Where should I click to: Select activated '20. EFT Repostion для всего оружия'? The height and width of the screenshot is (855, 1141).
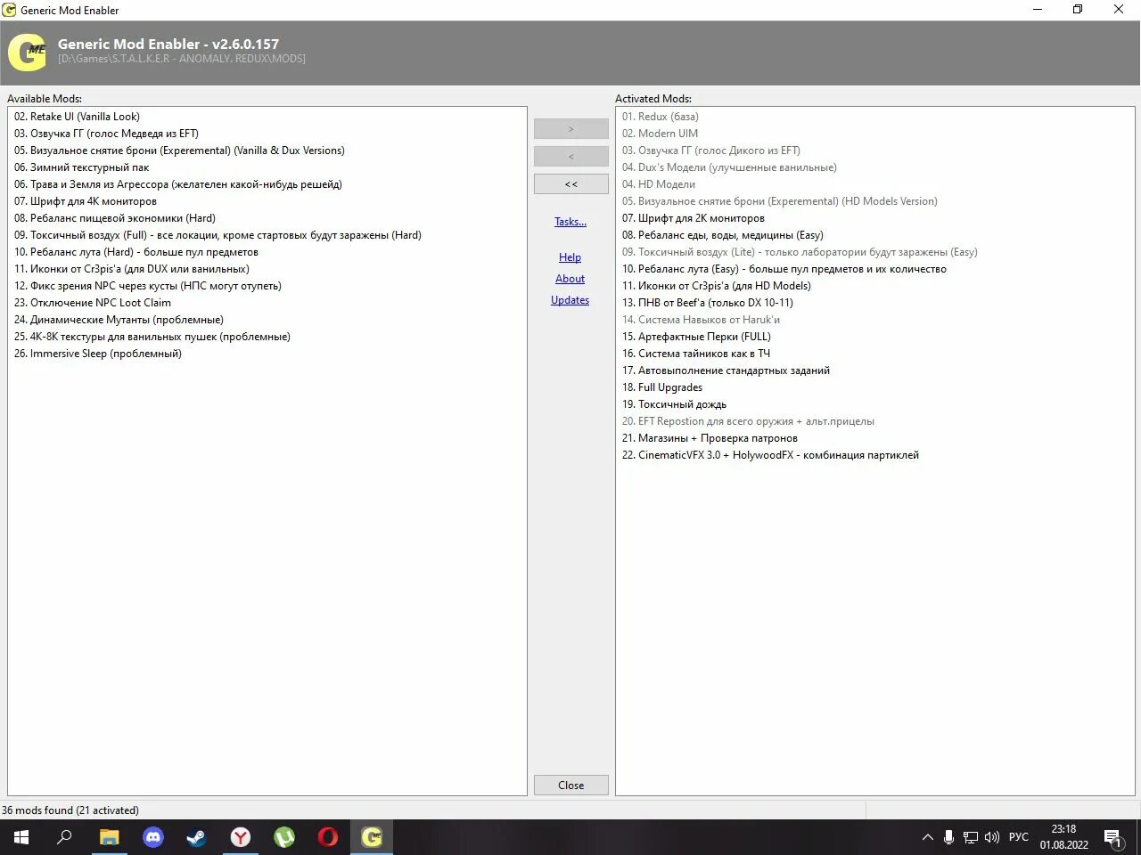(748, 421)
